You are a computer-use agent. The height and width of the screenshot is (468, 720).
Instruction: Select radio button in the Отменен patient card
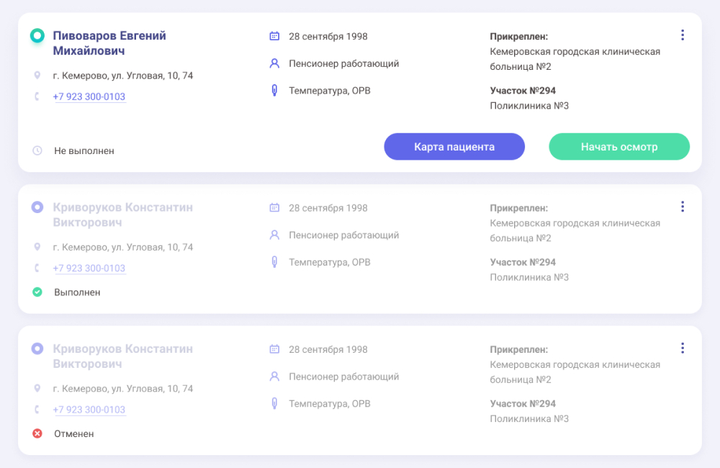(37, 348)
